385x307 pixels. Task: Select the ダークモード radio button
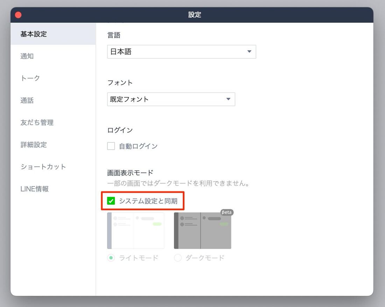(x=178, y=258)
